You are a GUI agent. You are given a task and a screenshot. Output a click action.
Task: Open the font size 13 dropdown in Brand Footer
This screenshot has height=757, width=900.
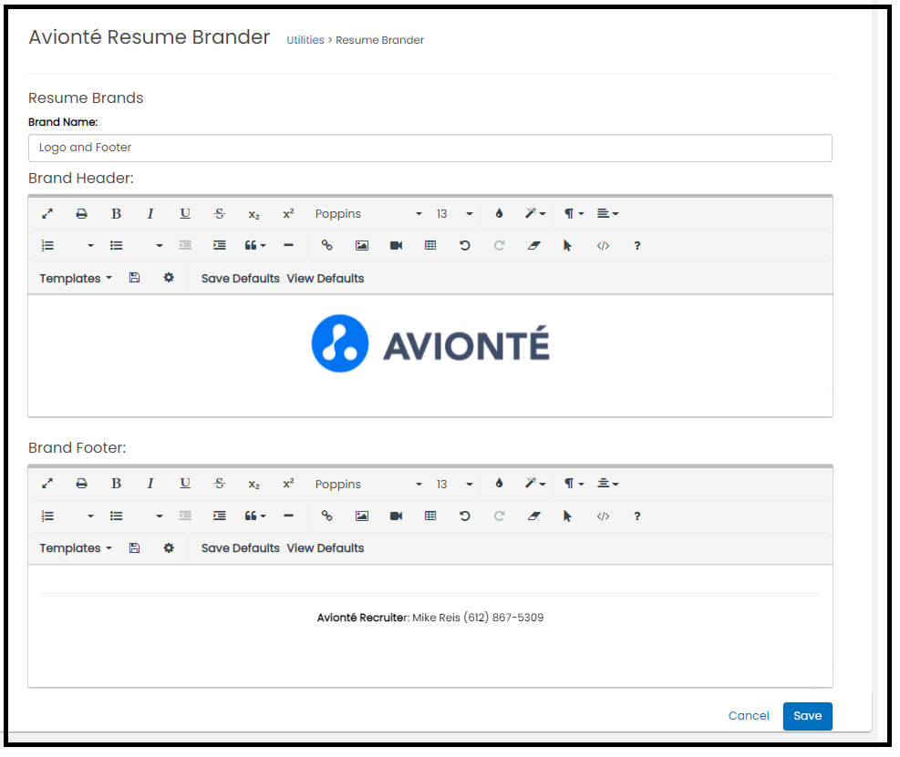point(454,484)
